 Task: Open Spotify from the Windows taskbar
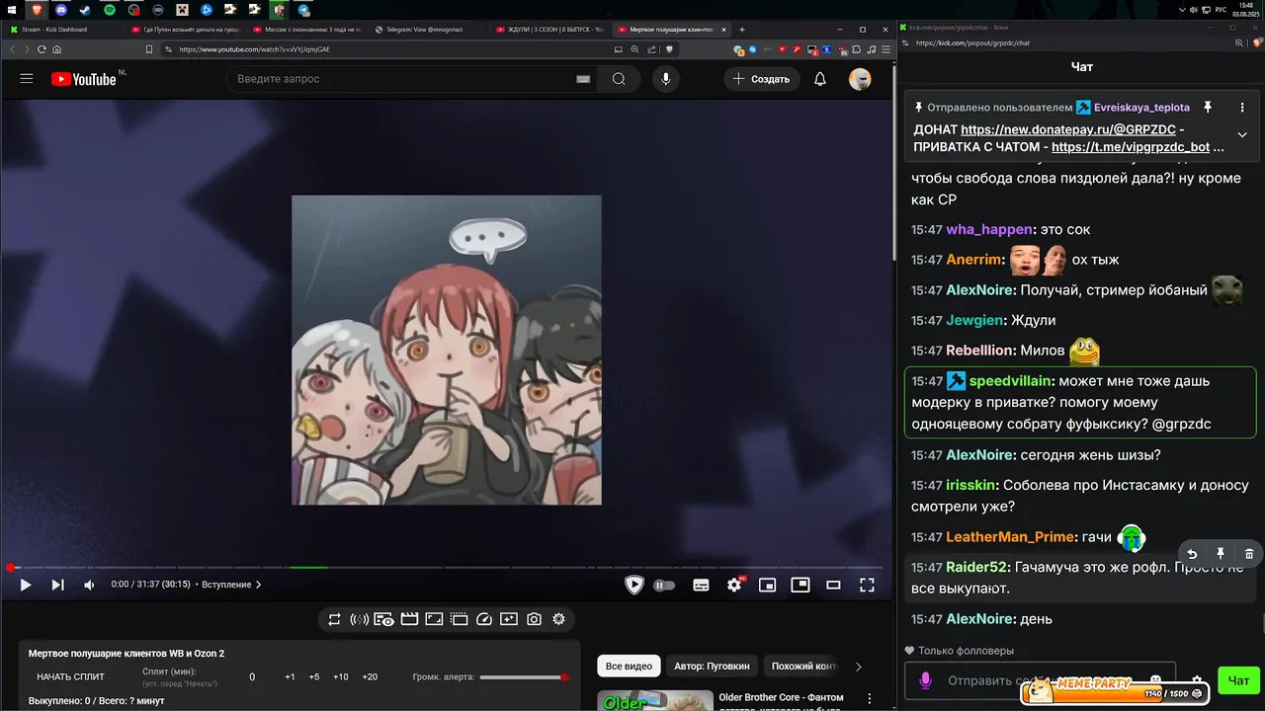110,10
